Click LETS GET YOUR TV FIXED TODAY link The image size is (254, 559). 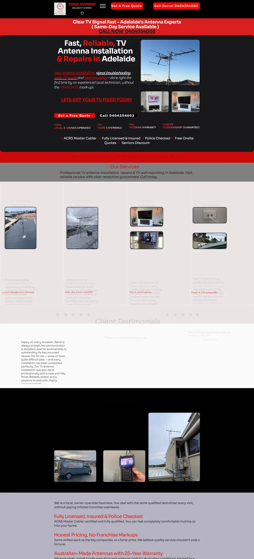pyautogui.click(x=97, y=100)
